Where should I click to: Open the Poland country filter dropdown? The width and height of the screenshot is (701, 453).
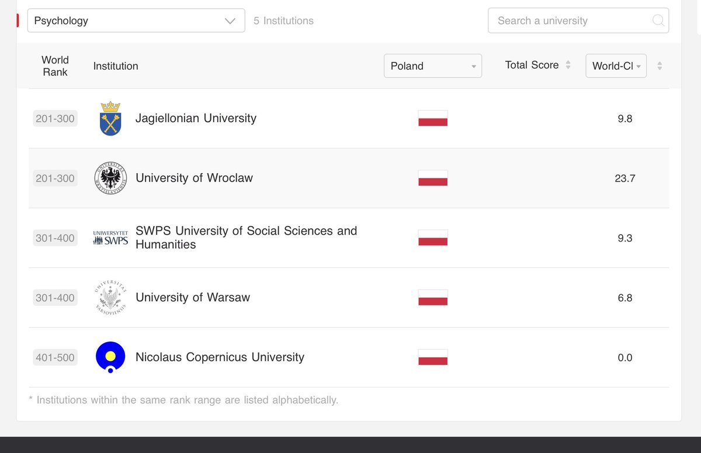(x=433, y=66)
